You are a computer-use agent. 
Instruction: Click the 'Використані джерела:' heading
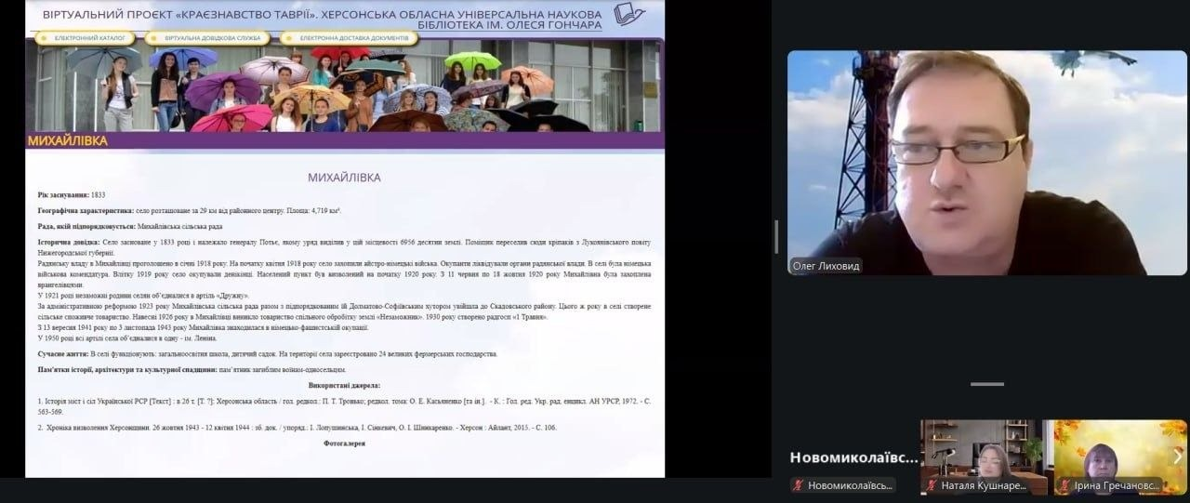point(344,385)
